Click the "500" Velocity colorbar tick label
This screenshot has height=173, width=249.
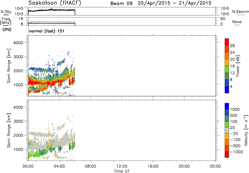point(233,115)
